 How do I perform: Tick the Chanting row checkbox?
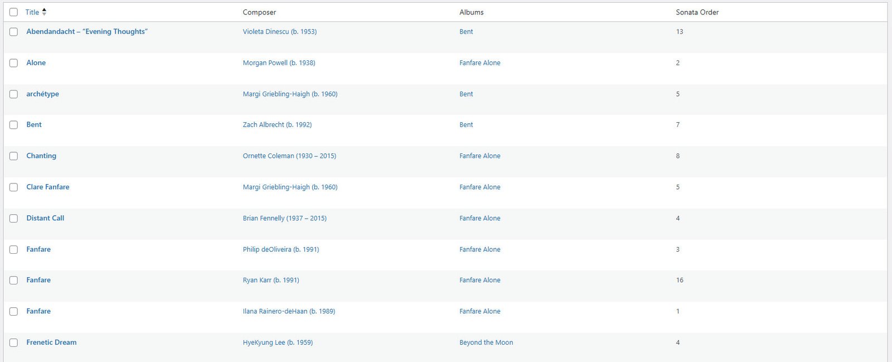click(x=13, y=156)
